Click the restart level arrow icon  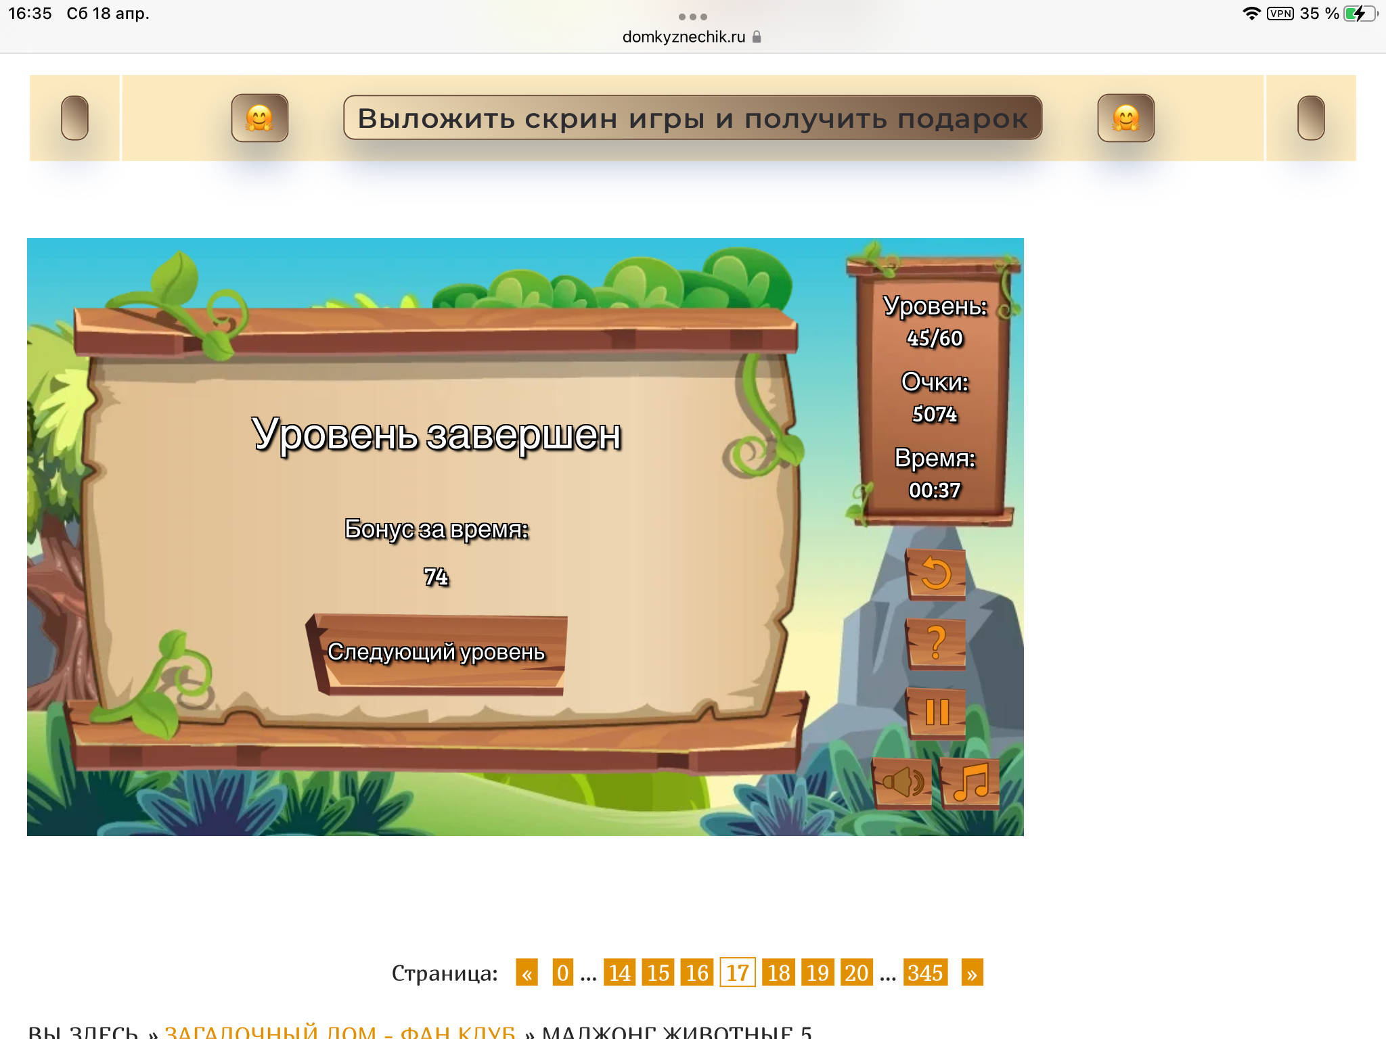pyautogui.click(x=936, y=574)
